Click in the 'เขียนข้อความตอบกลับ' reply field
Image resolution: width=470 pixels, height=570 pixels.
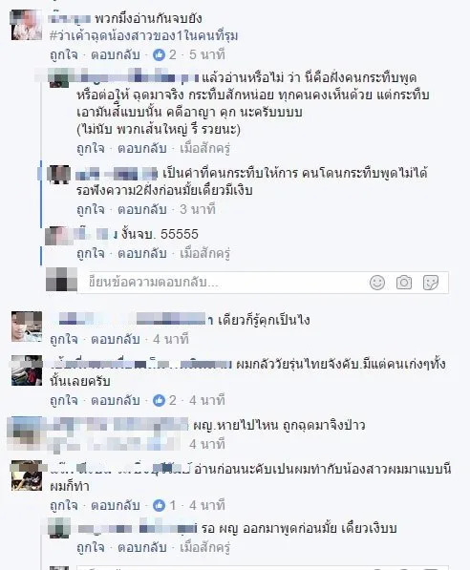tap(225, 283)
